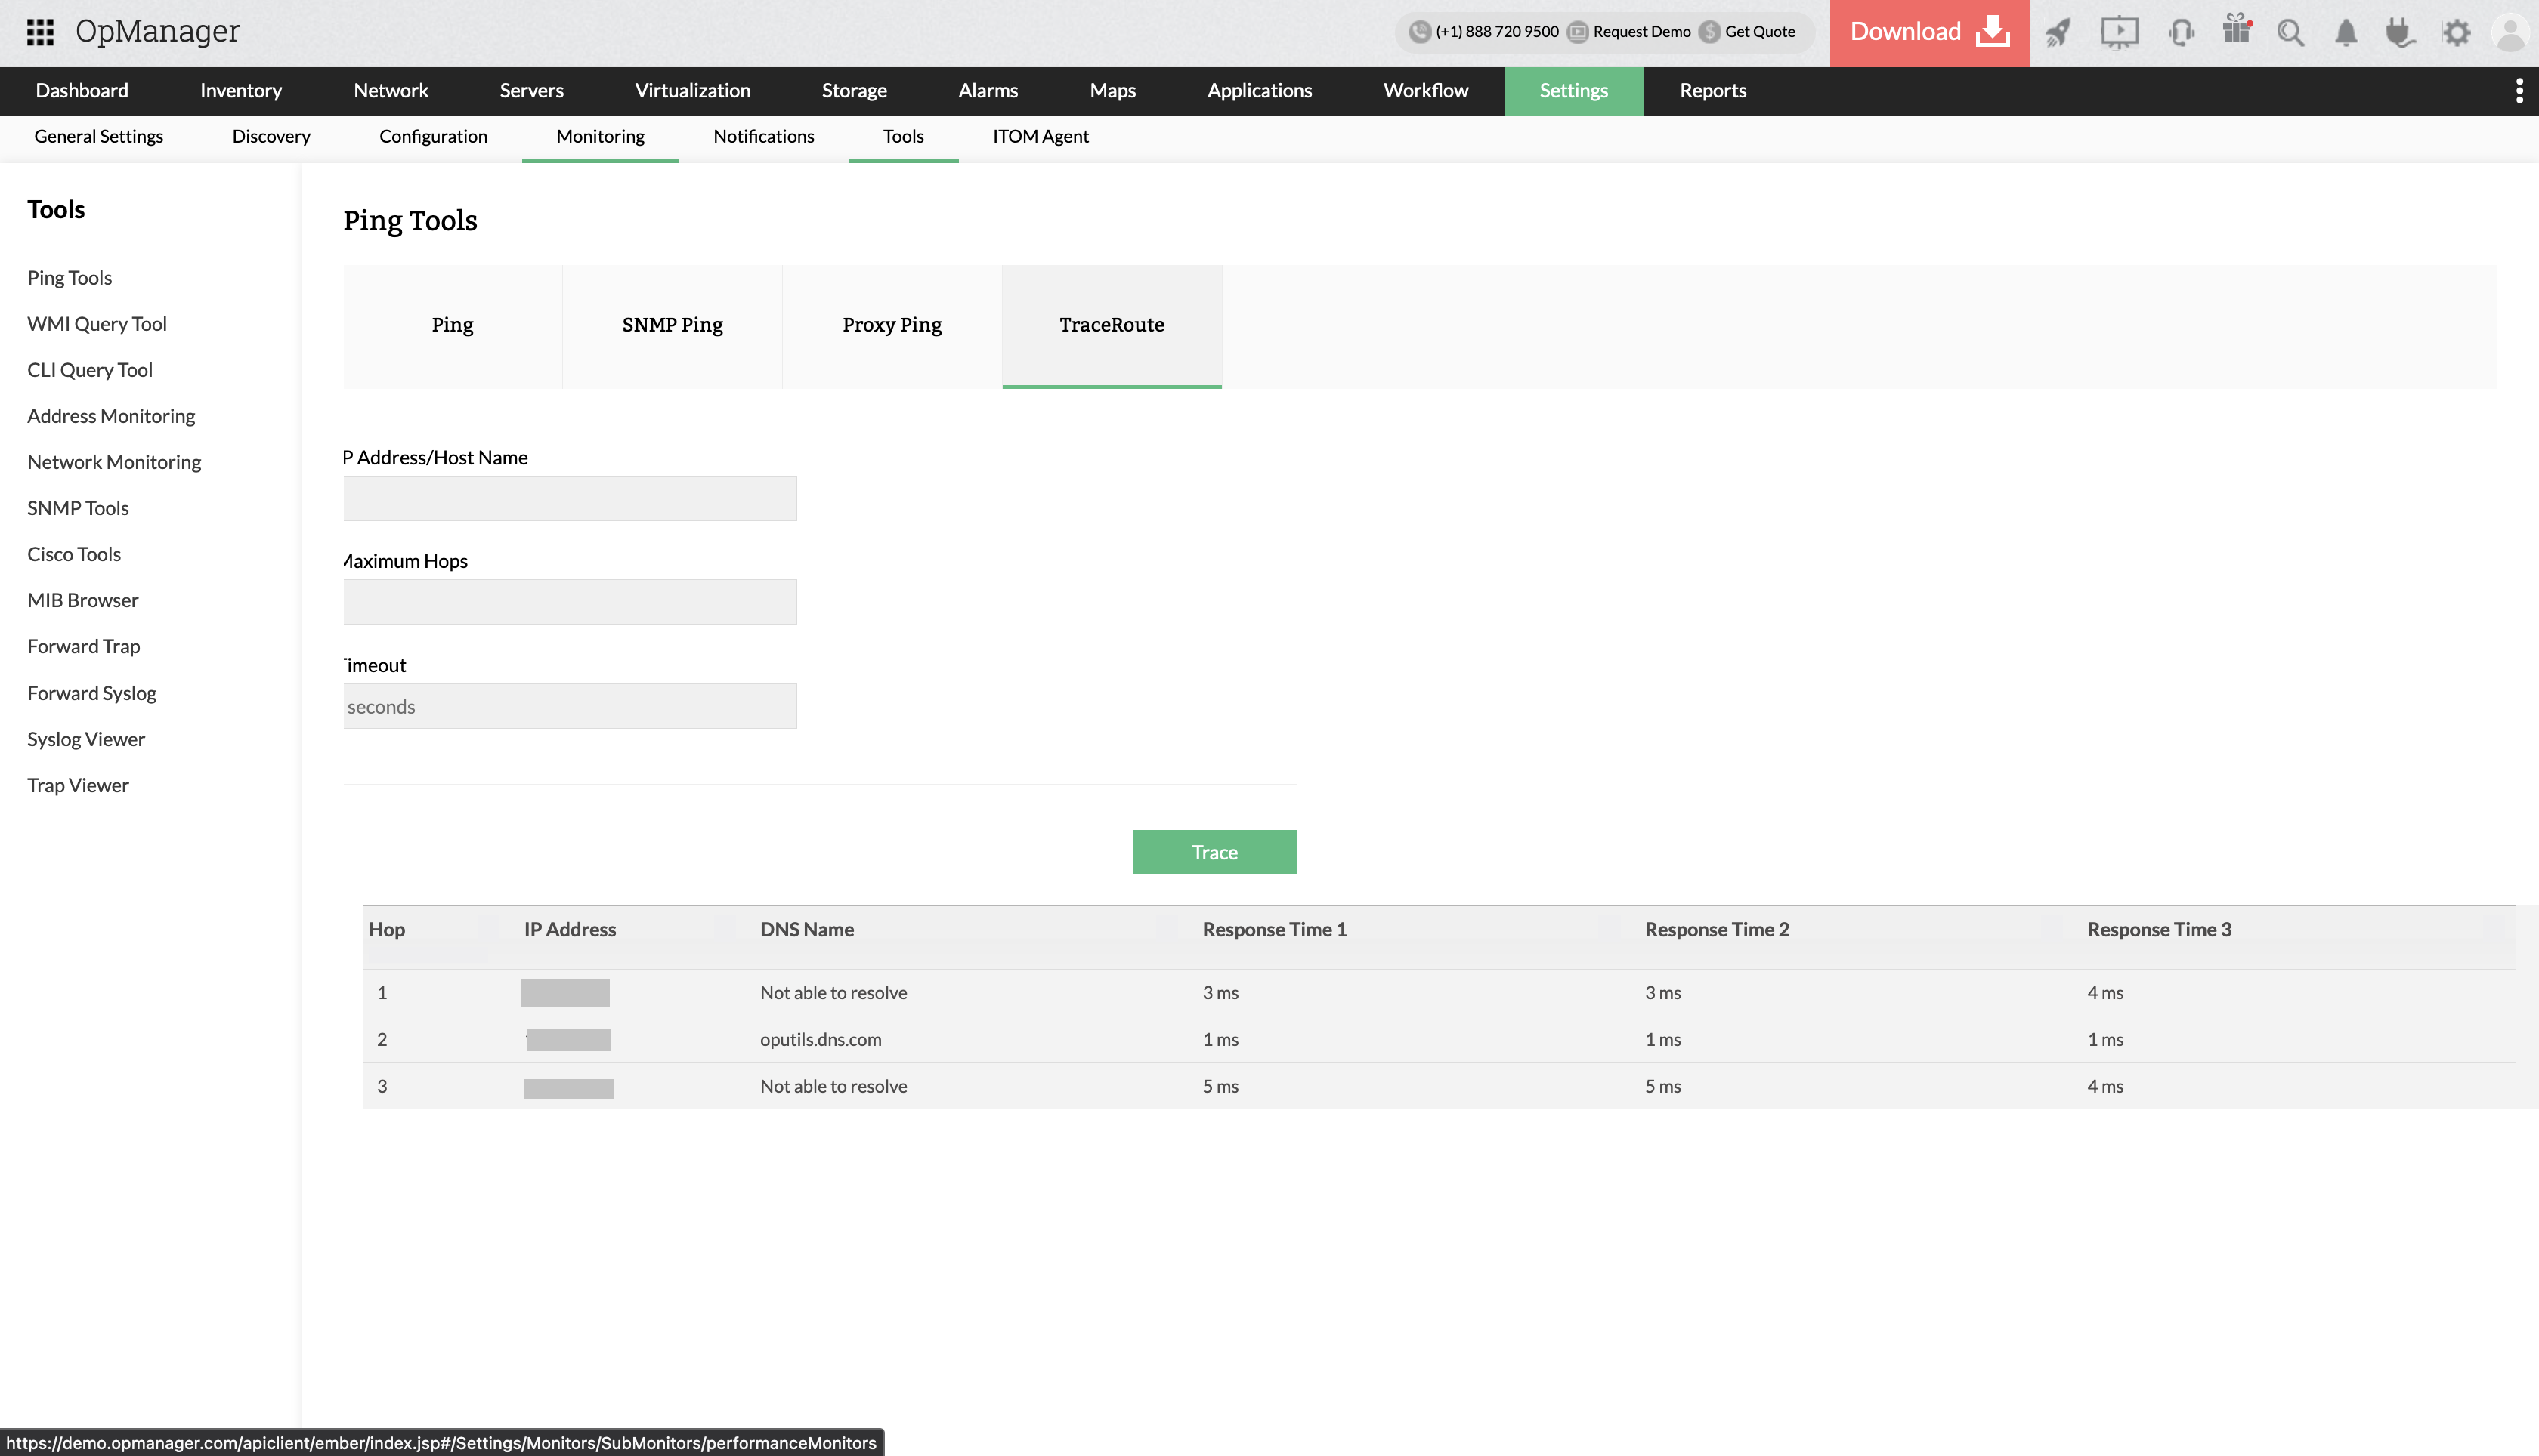Open the gift box what's-new icon
The image size is (2539, 1456).
click(x=2237, y=30)
